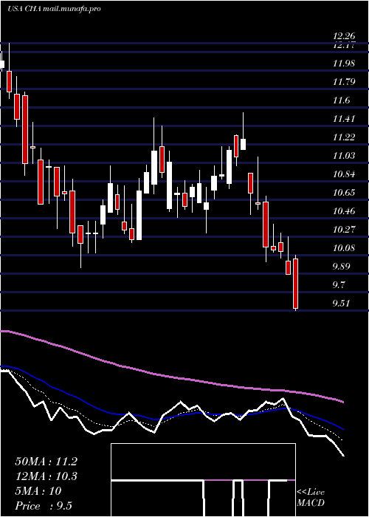Click the 11.41 price level label
The image size is (369, 517).
[x=344, y=118]
